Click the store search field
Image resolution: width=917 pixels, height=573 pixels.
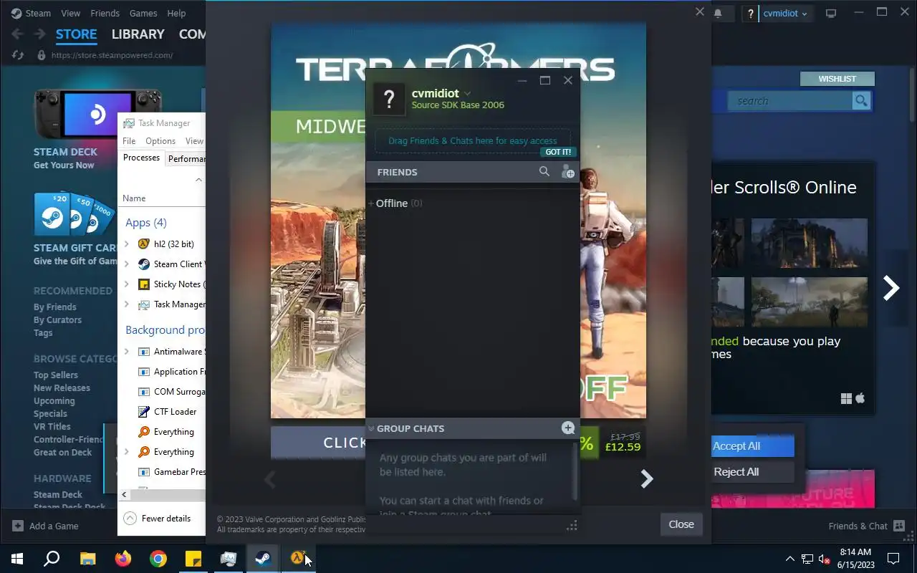point(790,101)
